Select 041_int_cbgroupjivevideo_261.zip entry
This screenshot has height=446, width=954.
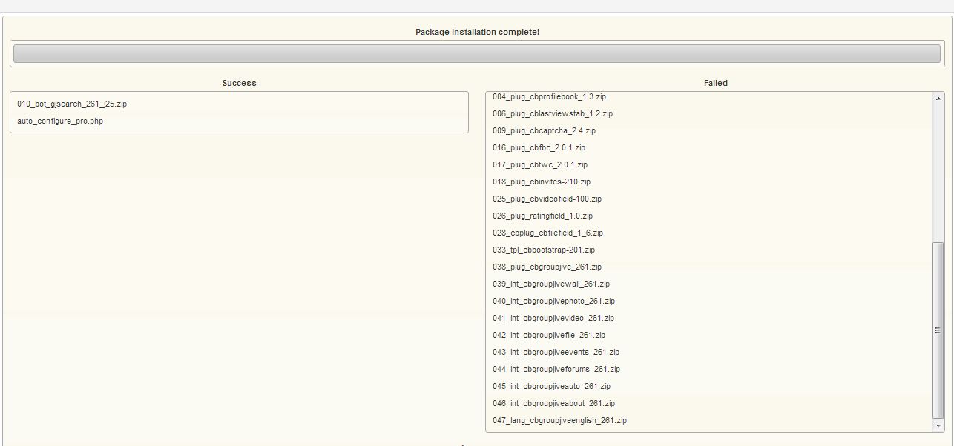553,319
